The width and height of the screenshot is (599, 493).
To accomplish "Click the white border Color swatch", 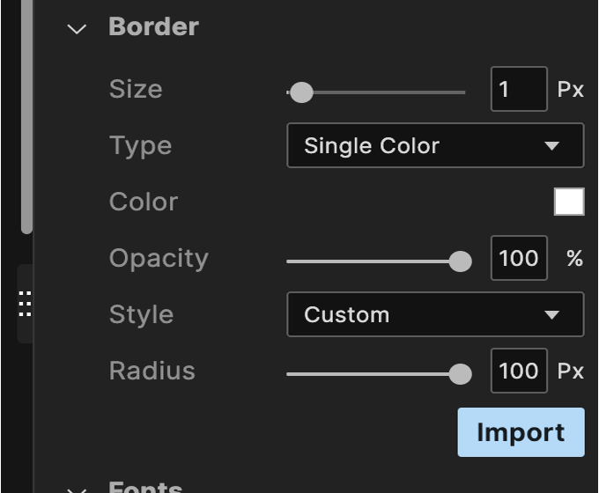I will pos(569,202).
